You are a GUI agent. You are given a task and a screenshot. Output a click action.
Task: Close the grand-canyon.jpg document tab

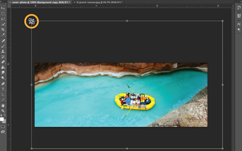[74, 2]
